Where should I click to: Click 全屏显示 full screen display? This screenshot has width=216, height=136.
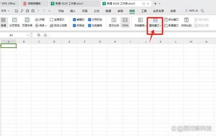(57, 20)
